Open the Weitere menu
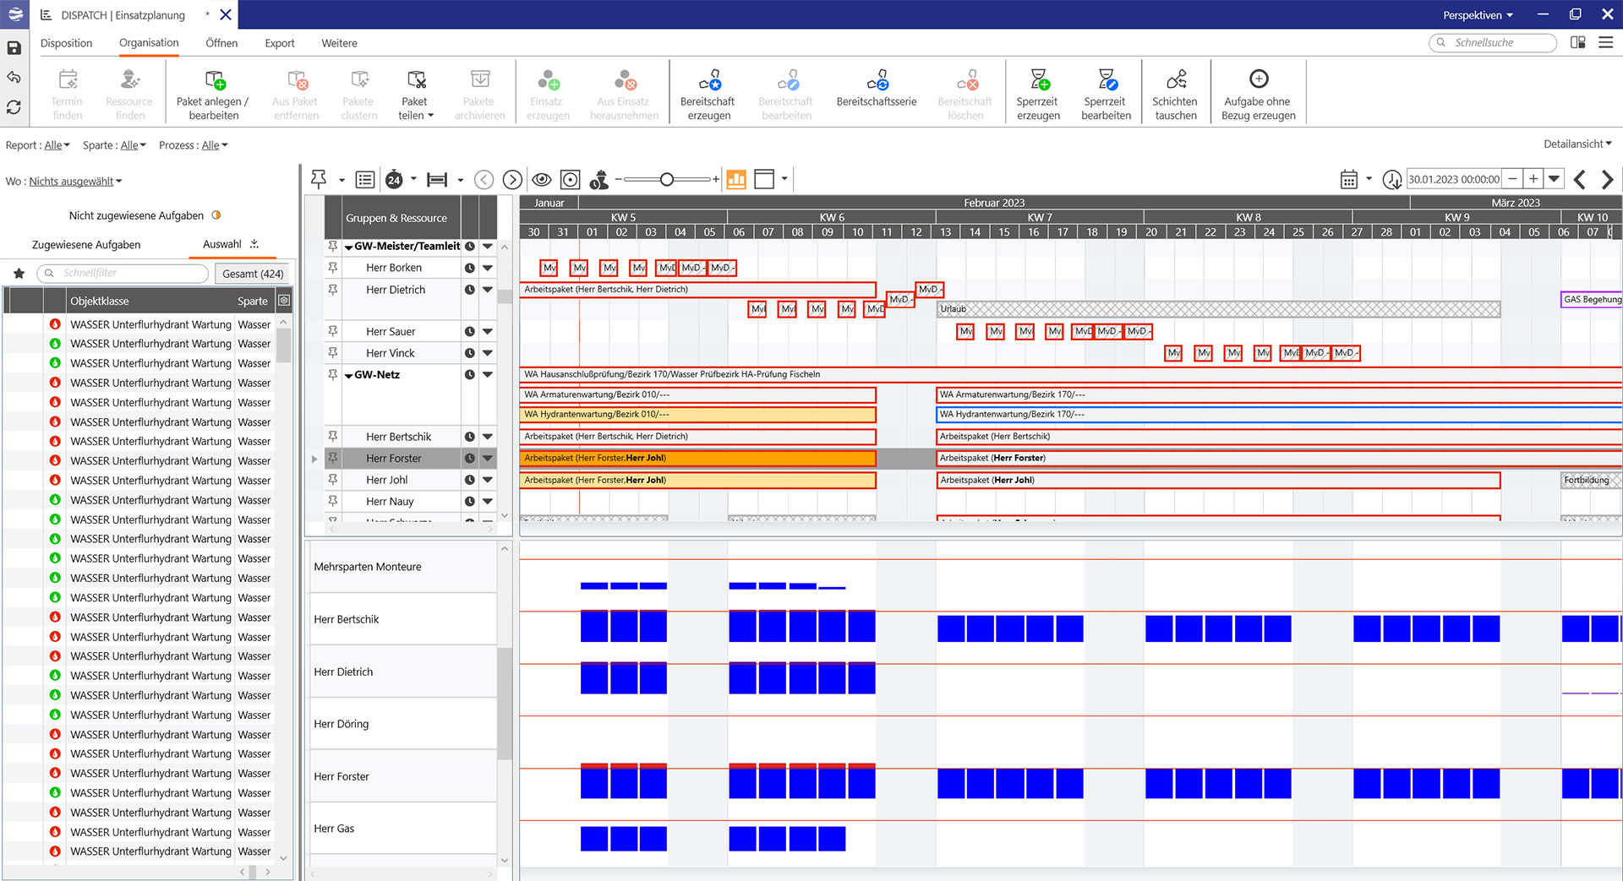 [x=339, y=43]
